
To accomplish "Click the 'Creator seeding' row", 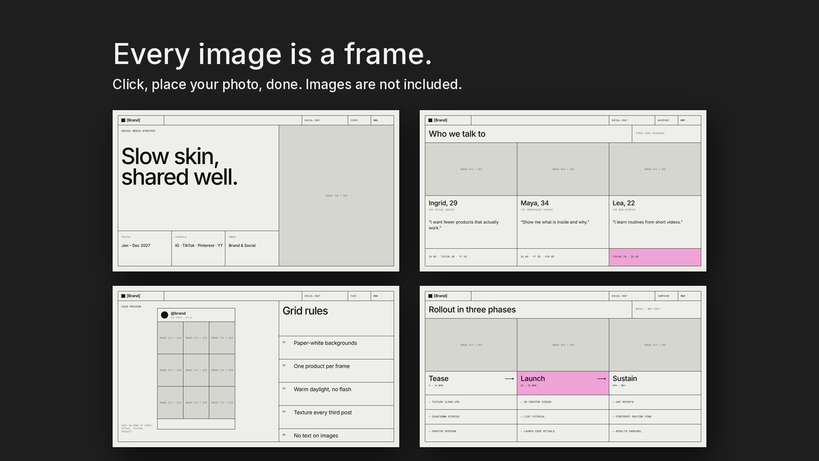I will tap(471, 432).
